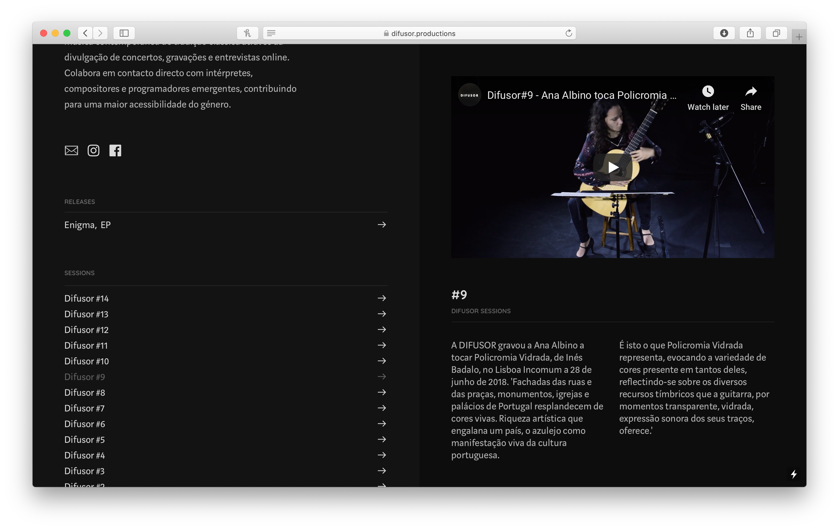The width and height of the screenshot is (839, 530).
Task: Open the Safari downloads icon
Action: tap(724, 33)
